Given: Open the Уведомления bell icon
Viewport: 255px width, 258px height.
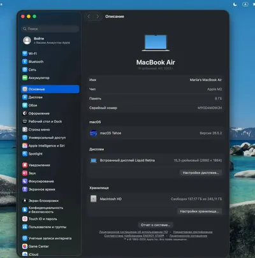Looking at the screenshot, I should click(x=25, y=165).
